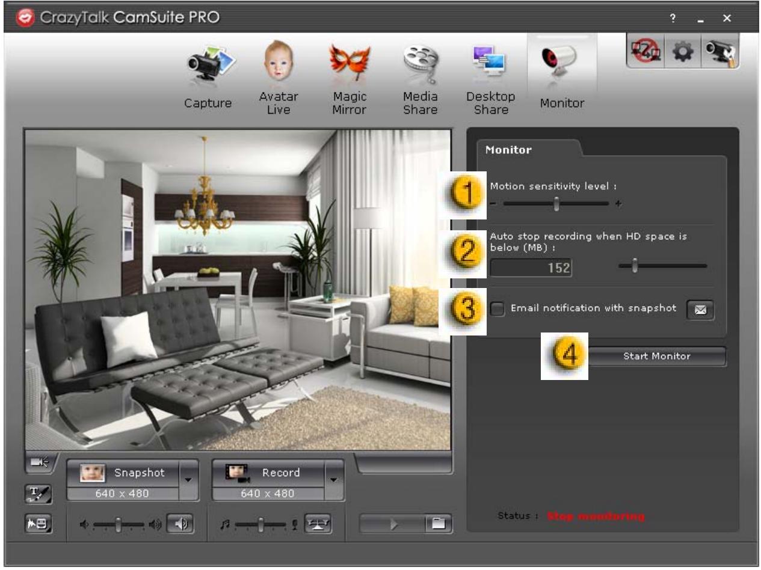
Task: Click the plus end of the motion sensitivity slider
Action: (618, 204)
